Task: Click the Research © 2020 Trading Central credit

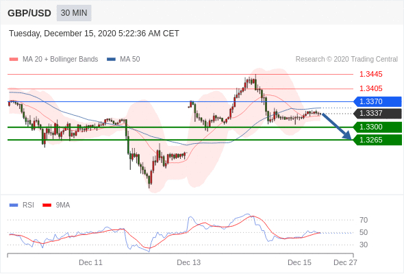Action: tap(346, 60)
